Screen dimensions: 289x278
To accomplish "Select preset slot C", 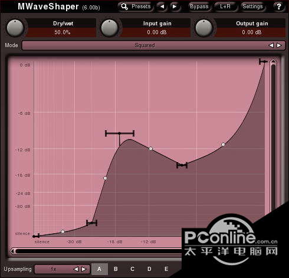I will tap(133, 269).
